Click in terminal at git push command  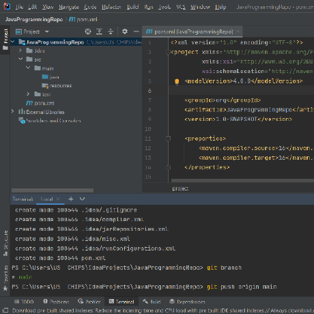click(x=242, y=287)
